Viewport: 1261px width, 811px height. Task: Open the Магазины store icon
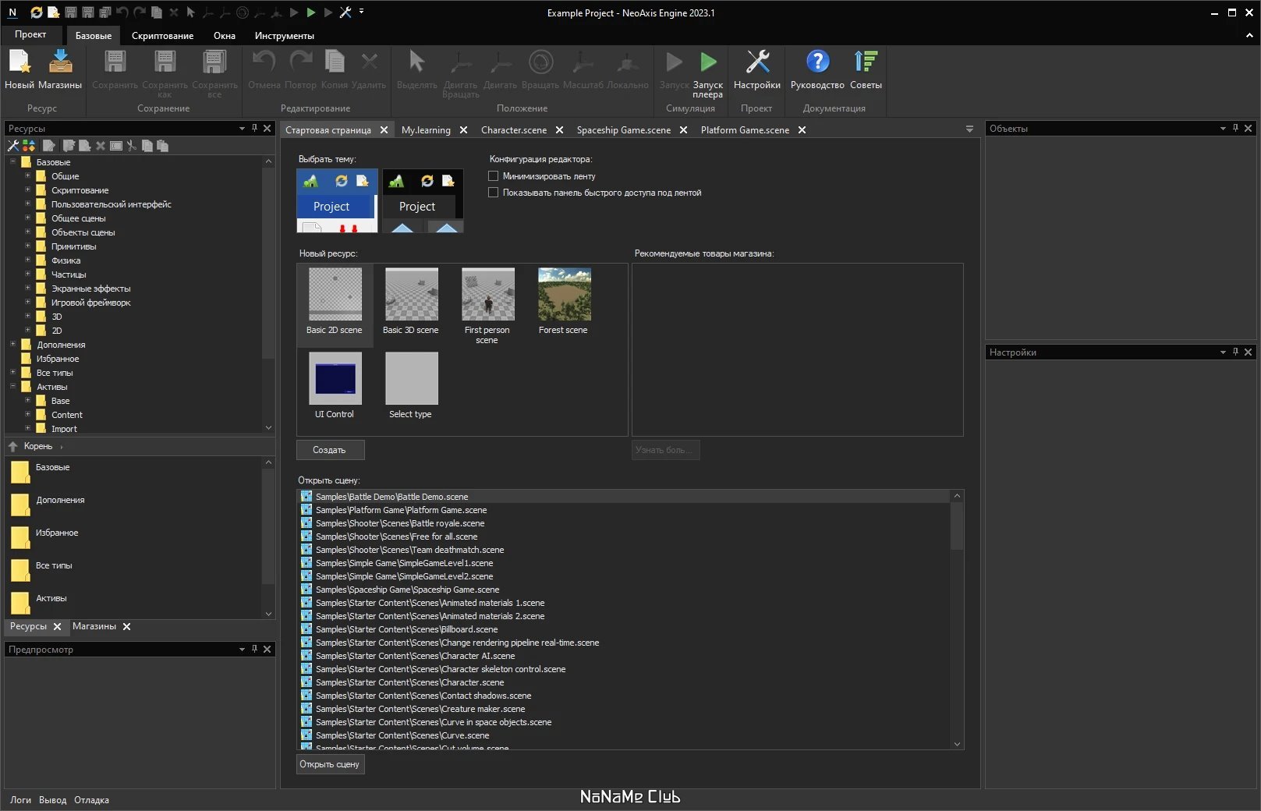[x=60, y=62]
